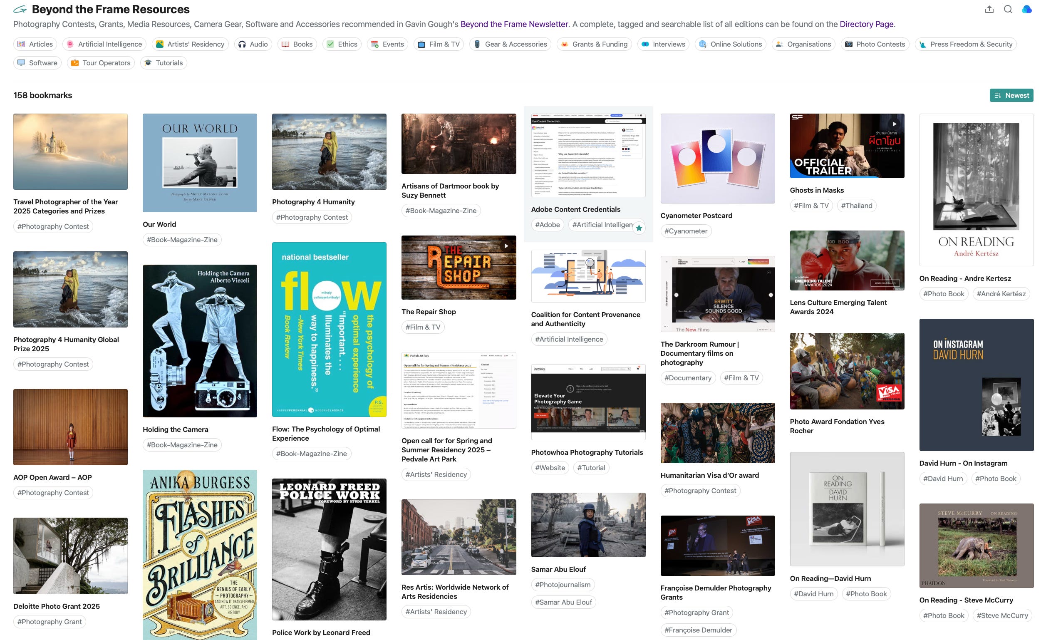Filter by Interviews tag

pos(663,44)
